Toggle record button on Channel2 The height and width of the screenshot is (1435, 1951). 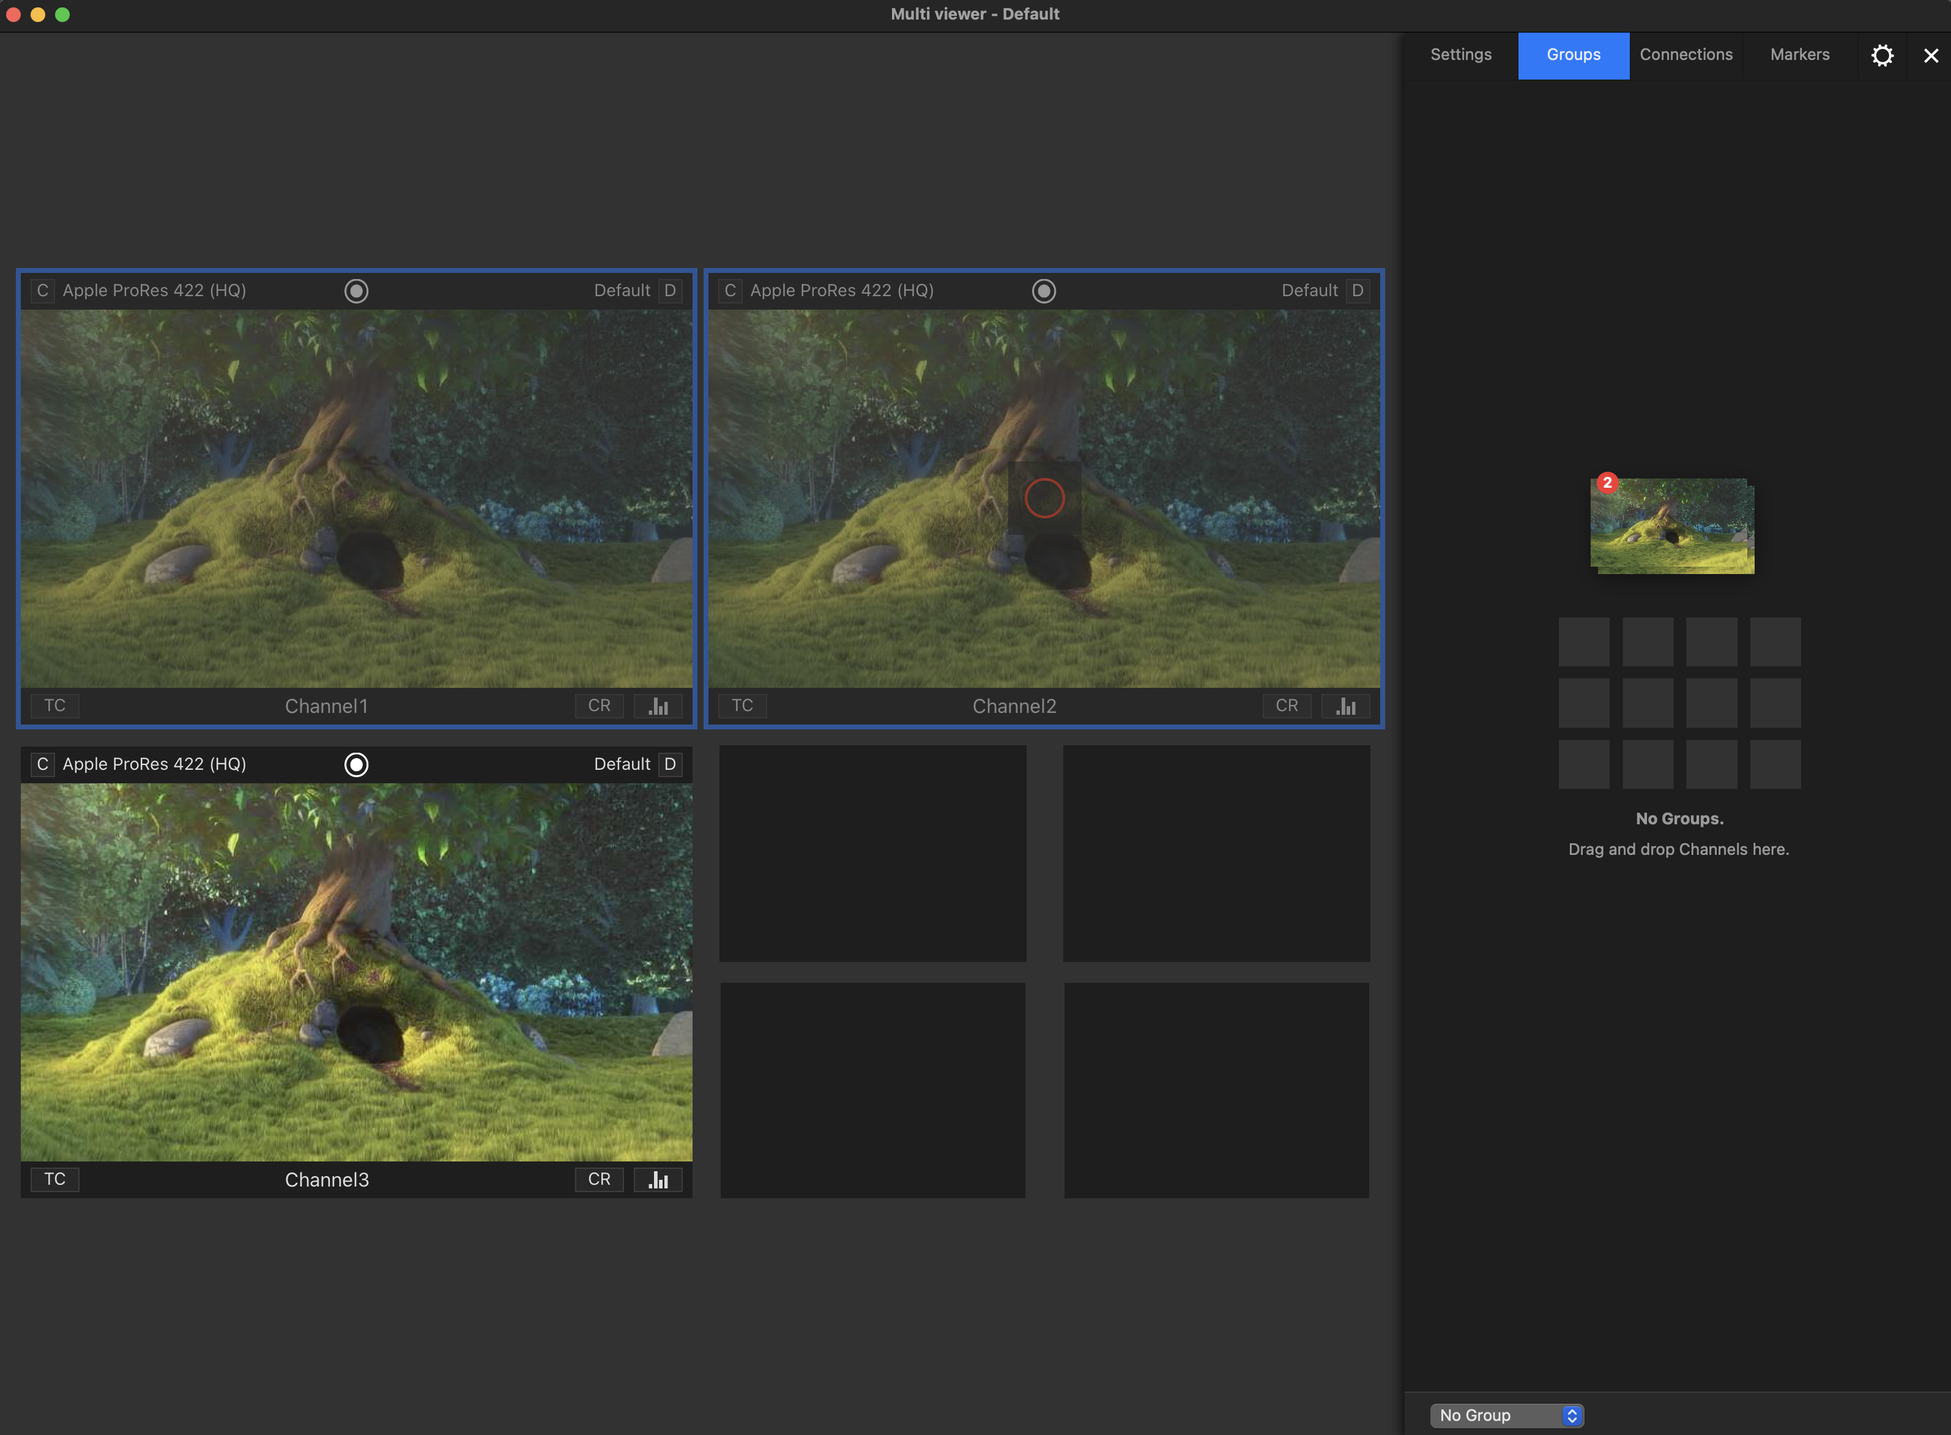(1044, 291)
